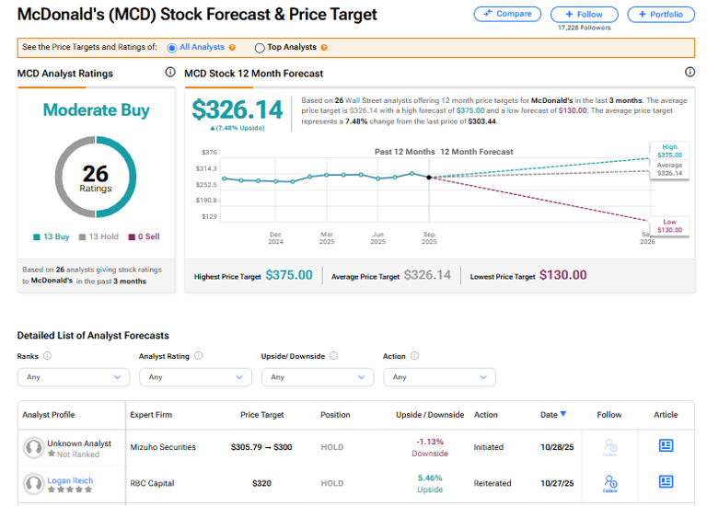Expand the Action filter dropdown
707x506 pixels.
[439, 377]
